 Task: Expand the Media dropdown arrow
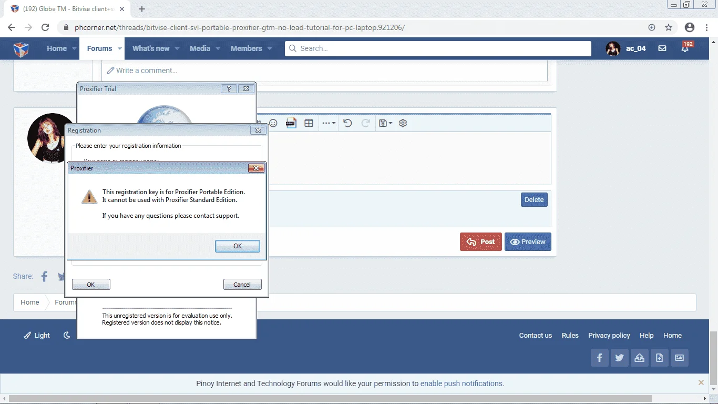(x=219, y=48)
